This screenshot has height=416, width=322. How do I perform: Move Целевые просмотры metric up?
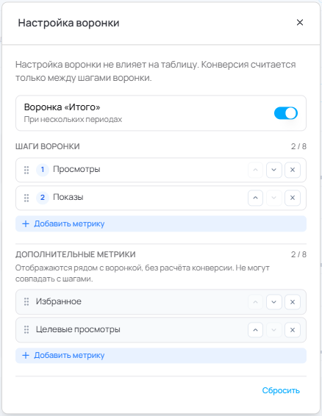point(255,330)
